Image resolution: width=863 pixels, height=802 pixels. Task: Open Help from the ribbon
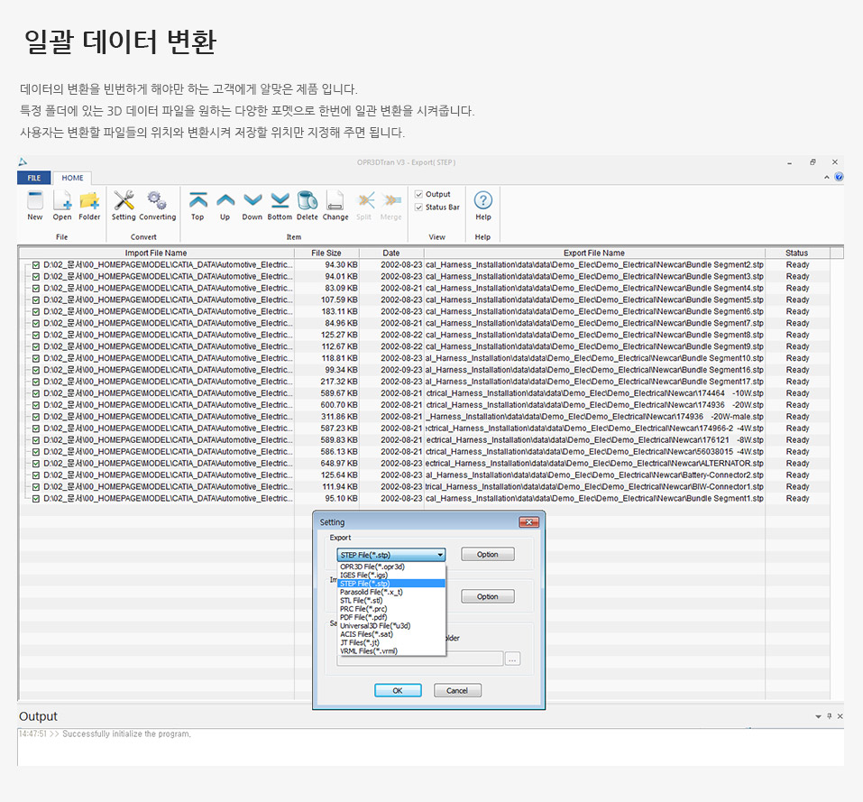coord(483,201)
